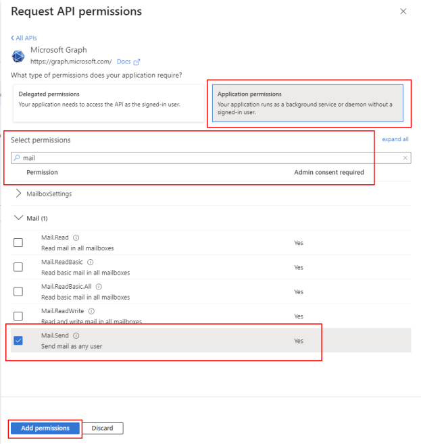The image size is (421, 444).
Task: Click the search magnifier icon
Action: point(17,158)
